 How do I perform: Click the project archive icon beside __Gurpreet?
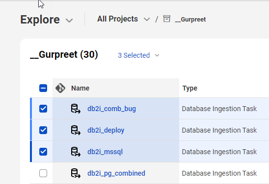click(x=166, y=19)
